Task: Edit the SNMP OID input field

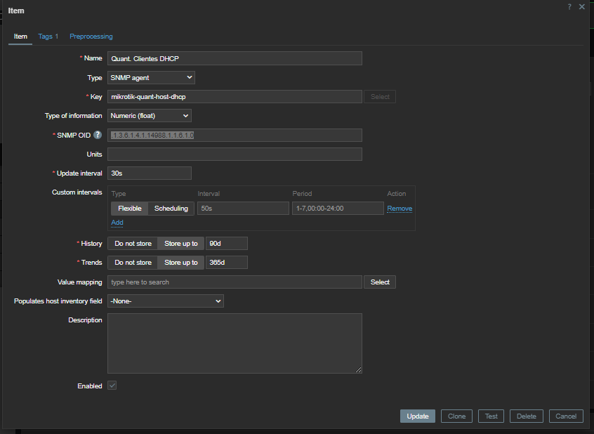Action: 235,135
